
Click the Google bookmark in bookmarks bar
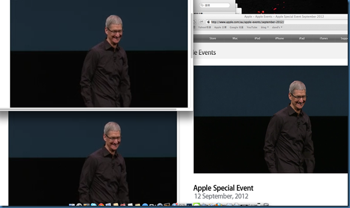(236, 27)
